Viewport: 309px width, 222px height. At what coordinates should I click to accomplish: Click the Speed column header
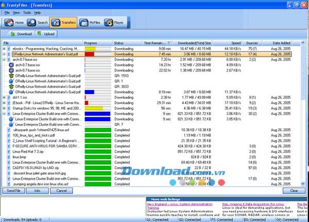click(227, 43)
